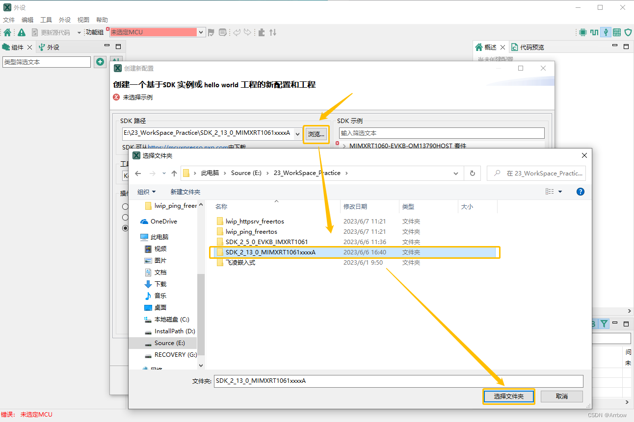Go forward in folder picker navigation
Screen dimensions: 634x422
[x=152, y=173]
